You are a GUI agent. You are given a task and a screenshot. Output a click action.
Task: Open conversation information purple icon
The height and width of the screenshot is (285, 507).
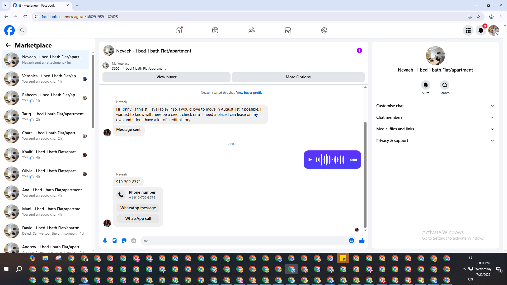(359, 50)
